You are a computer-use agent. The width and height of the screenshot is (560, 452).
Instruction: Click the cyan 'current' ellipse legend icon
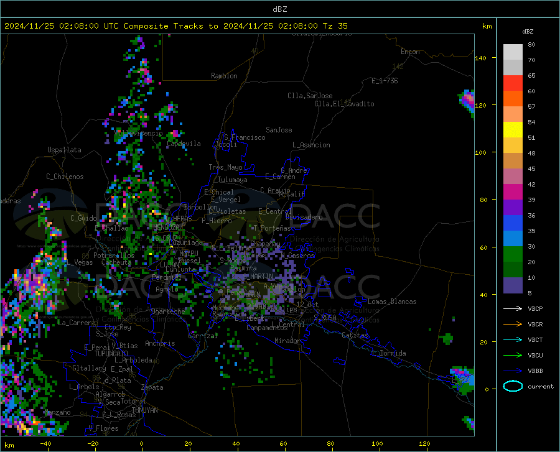click(513, 386)
